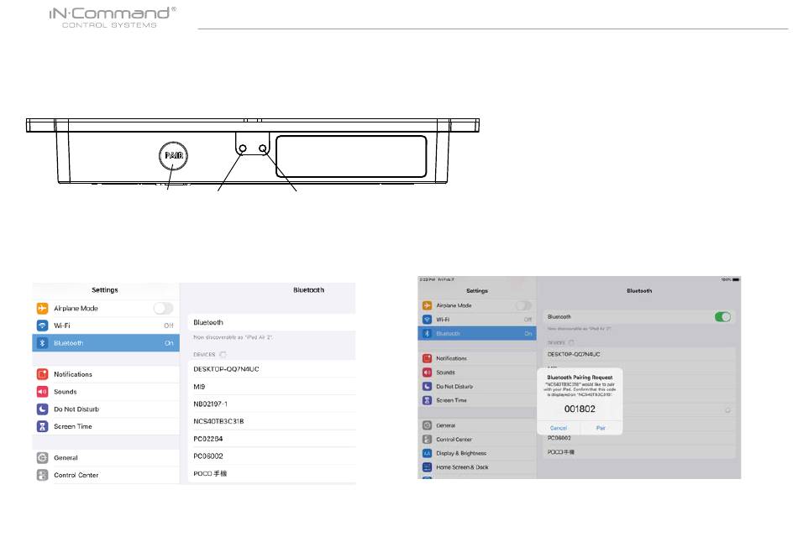Image resolution: width=798 pixels, height=547 pixels.
Task: Select MI9 device in Bluetooth list
Action: 272,387
